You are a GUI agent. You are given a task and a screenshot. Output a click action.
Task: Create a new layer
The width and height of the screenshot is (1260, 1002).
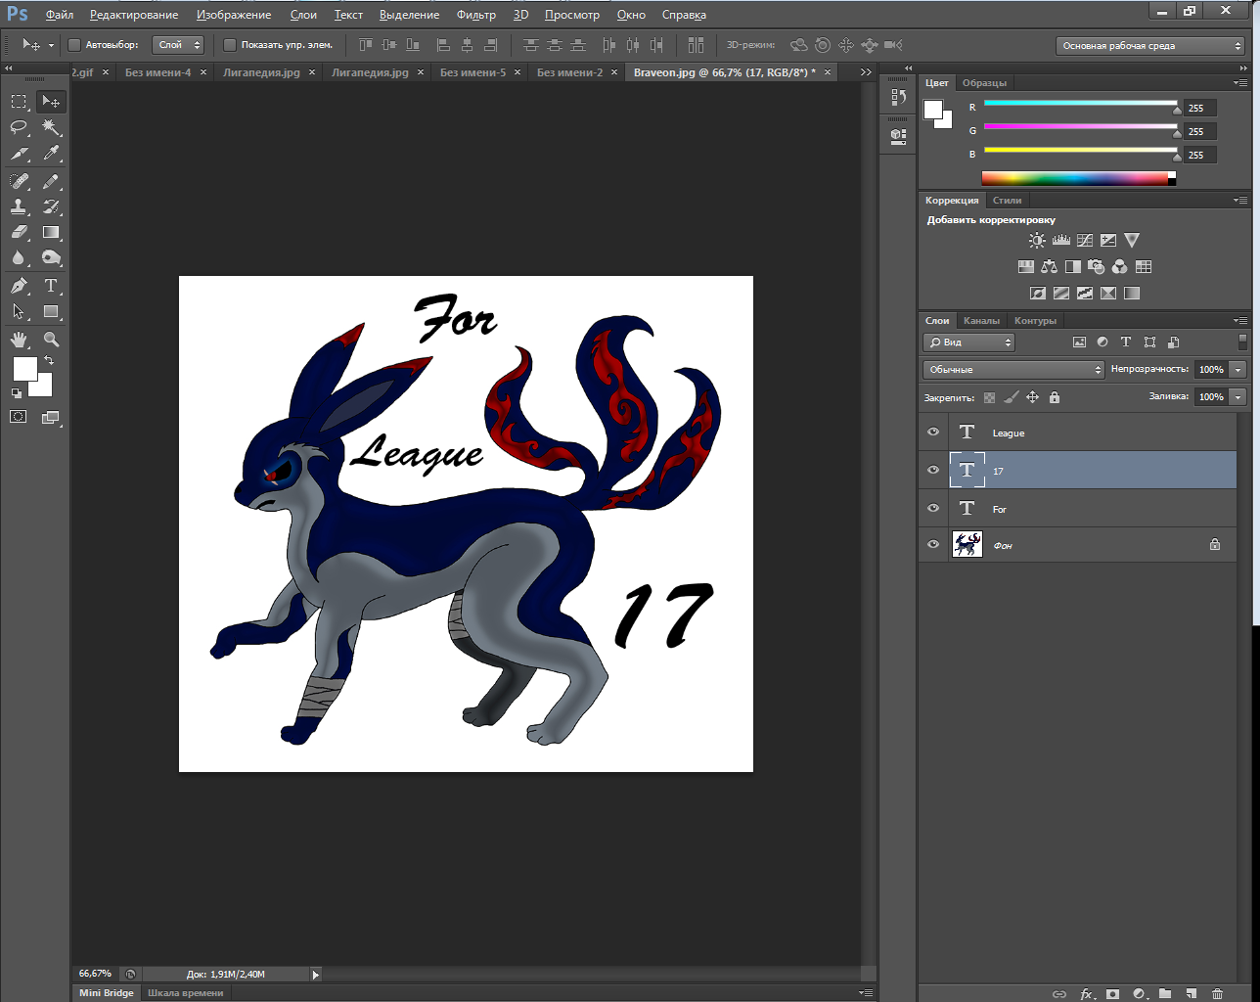point(1191,994)
